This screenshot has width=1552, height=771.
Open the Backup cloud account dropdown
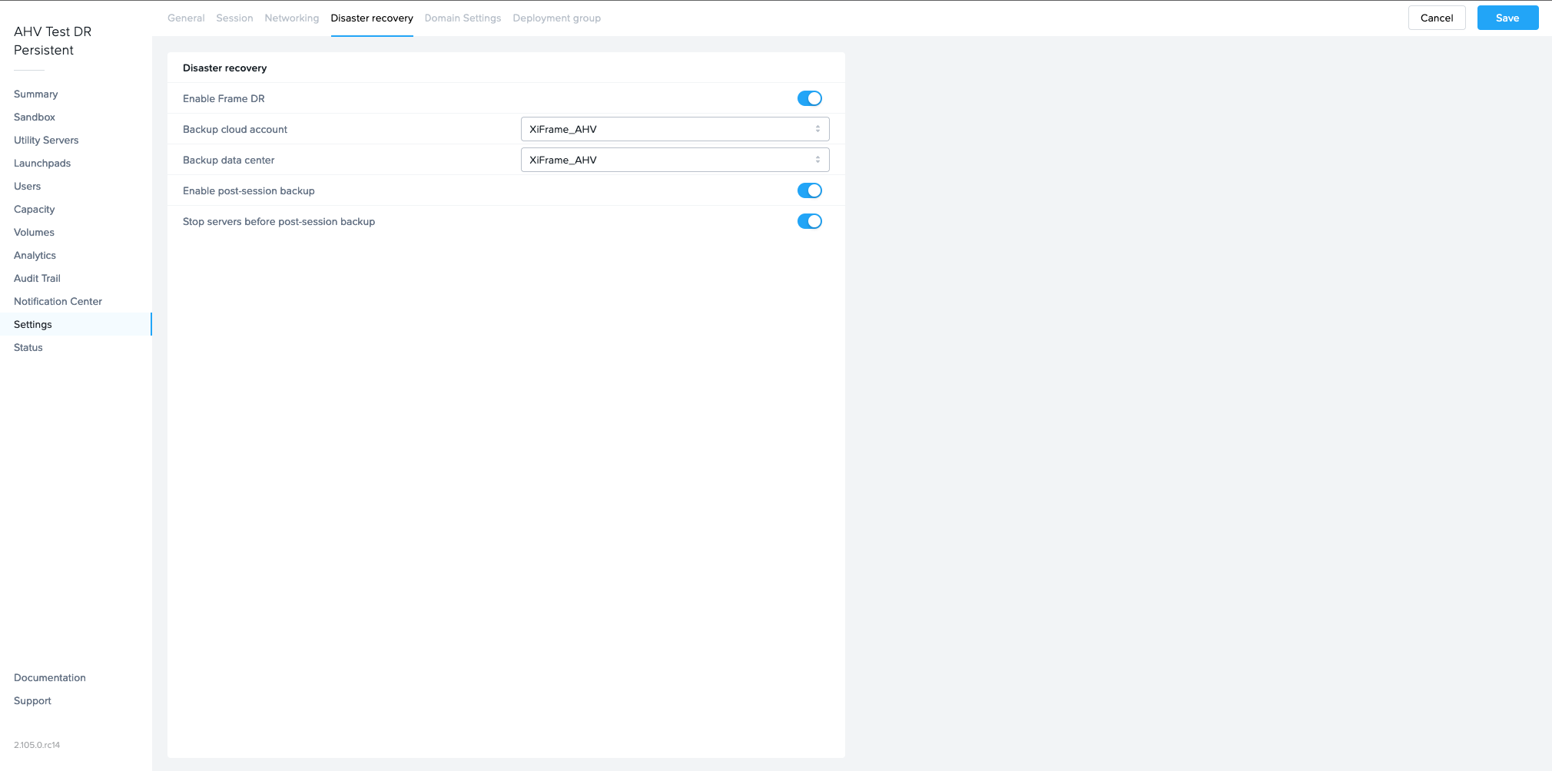point(675,129)
